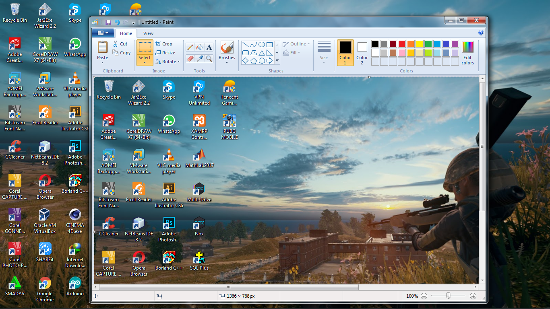Activate the Magnifier tool
Screen dimensions: 550x309
point(209,59)
